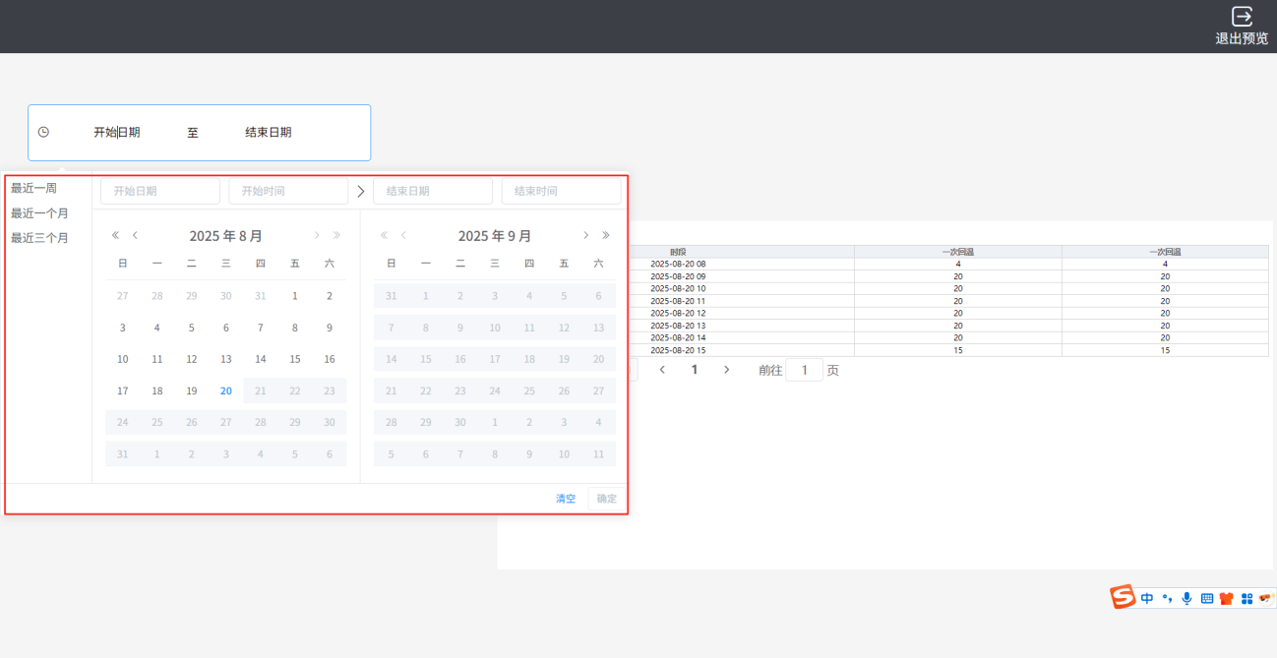Open the Sogou toolbox grid icon
The height and width of the screenshot is (658, 1277).
tap(1247, 598)
